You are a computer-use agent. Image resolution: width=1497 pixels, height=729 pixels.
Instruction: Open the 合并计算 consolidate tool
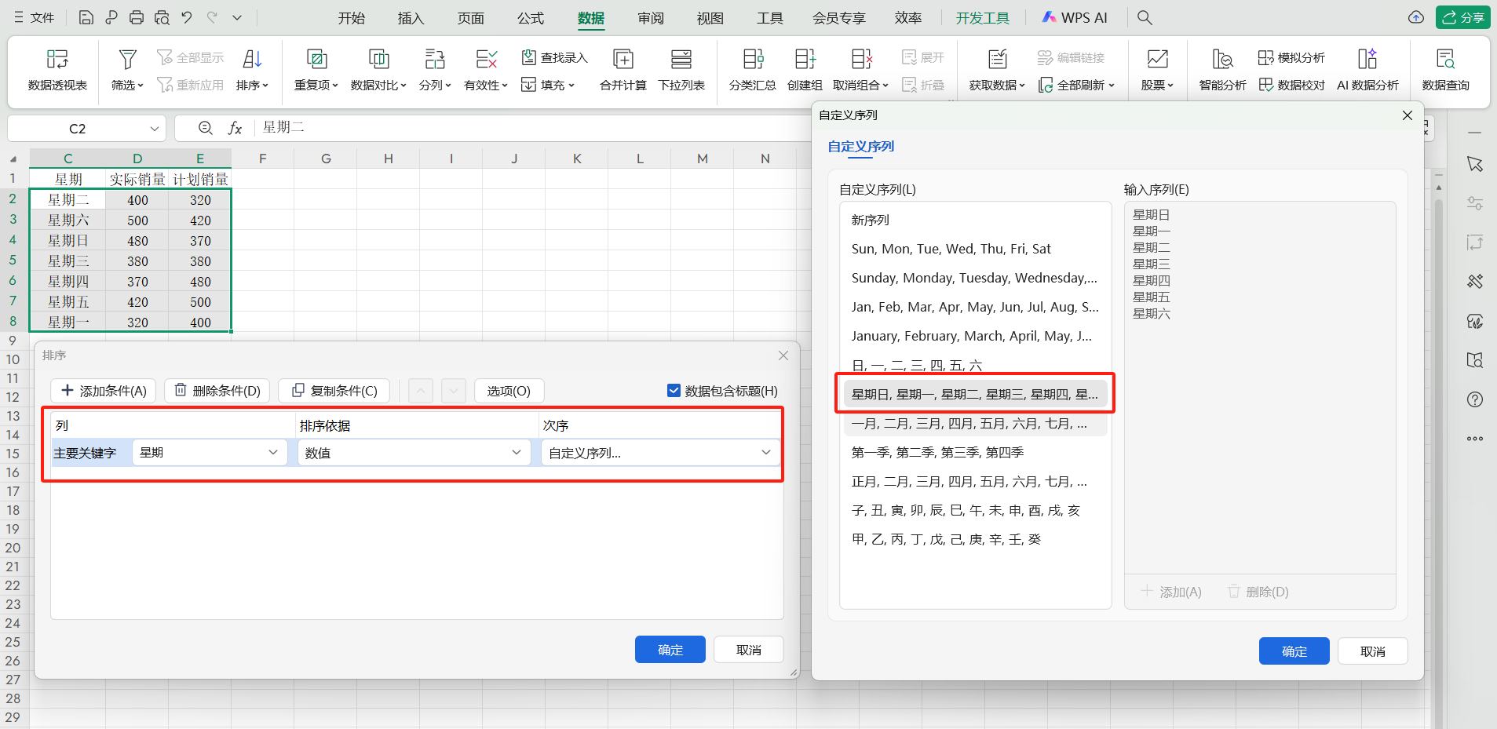pos(623,60)
